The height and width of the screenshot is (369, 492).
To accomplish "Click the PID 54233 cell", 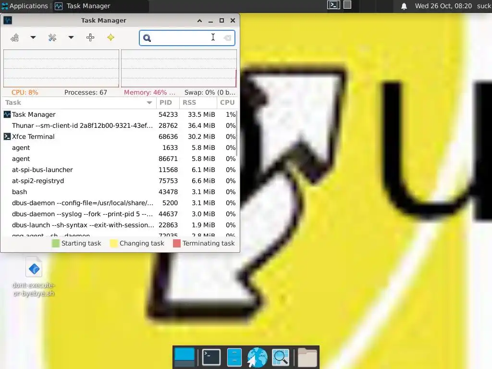I will pos(168,114).
